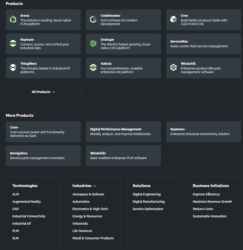Open Improve Efficiency initiative
This screenshot has height=250, width=243.
pos(206,194)
